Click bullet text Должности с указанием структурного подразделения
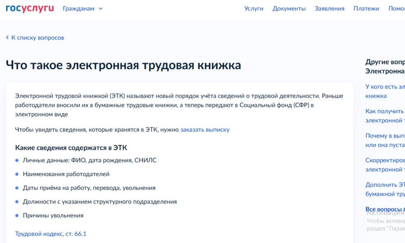 point(100,202)
